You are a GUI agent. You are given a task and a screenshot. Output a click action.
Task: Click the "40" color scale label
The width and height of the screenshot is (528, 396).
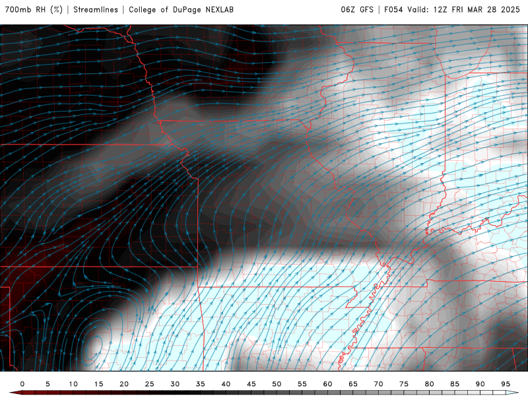click(226, 384)
